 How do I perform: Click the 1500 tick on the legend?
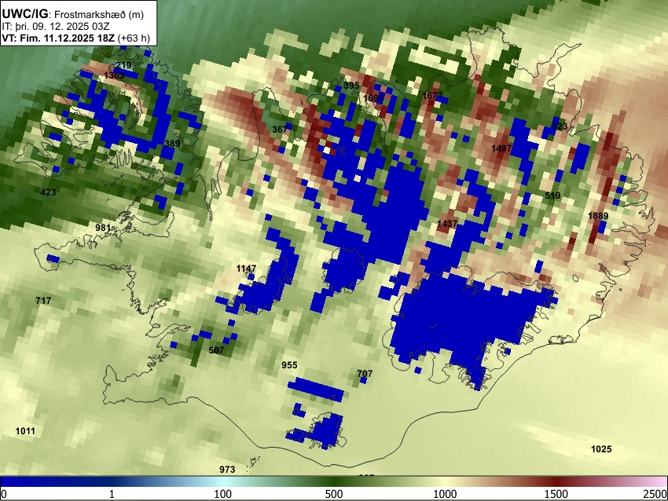[556, 494]
